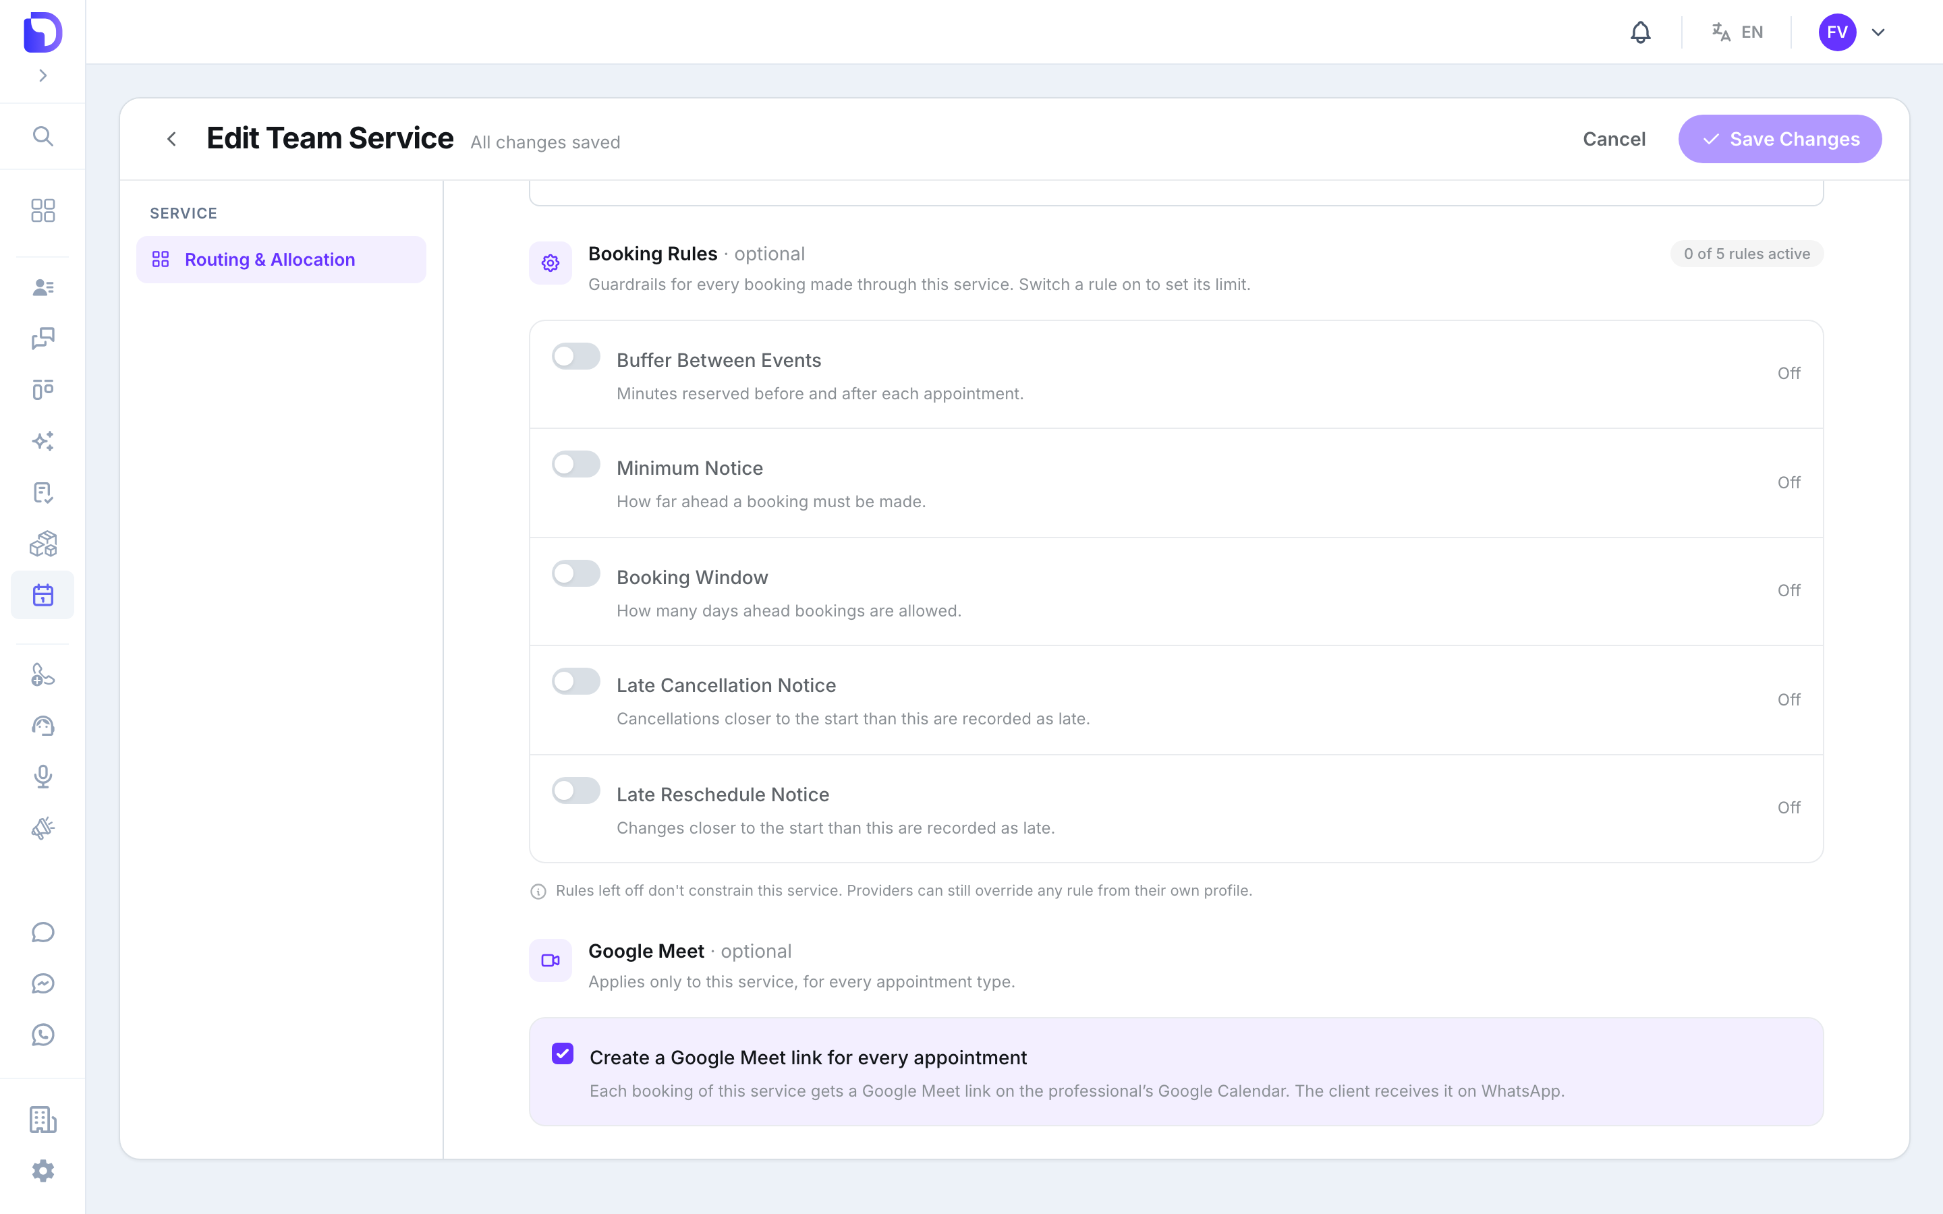Click the Cancel button
The width and height of the screenshot is (1943, 1214).
point(1614,139)
